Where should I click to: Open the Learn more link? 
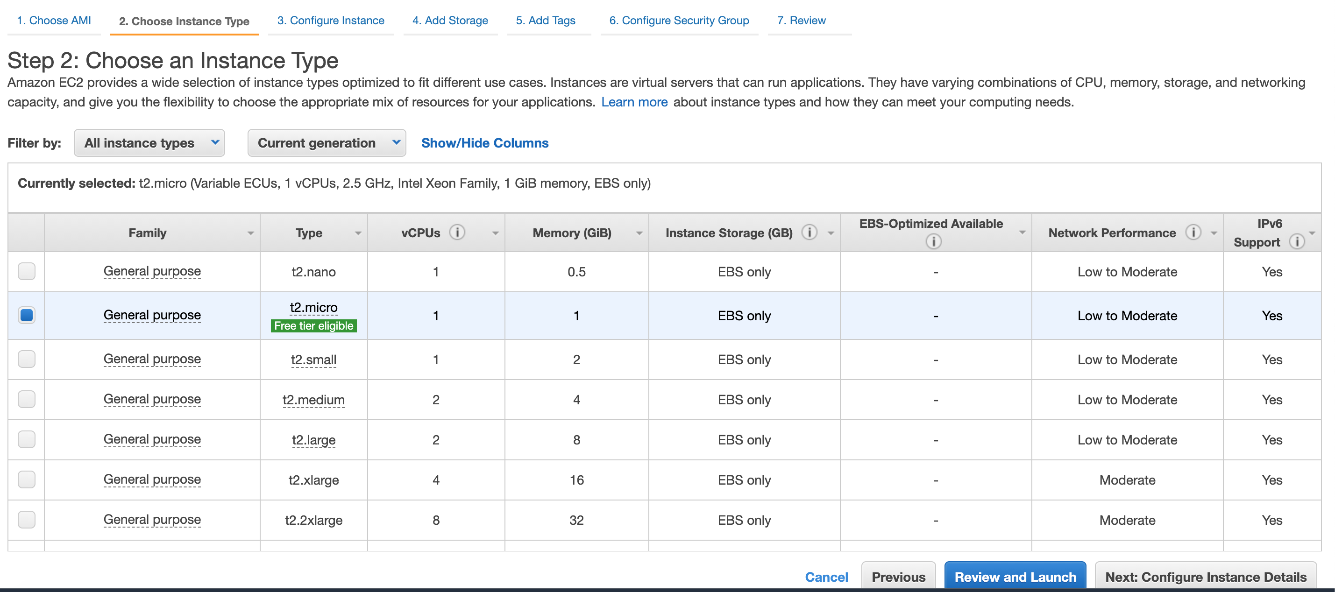pyautogui.click(x=634, y=102)
